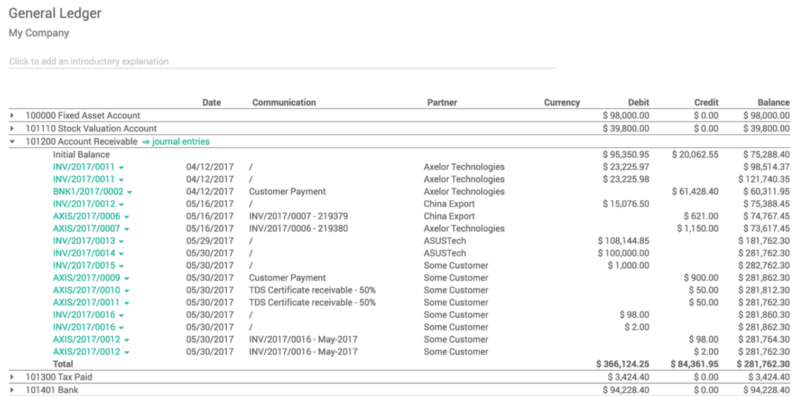Image resolution: width=798 pixels, height=396 pixels.
Task: Open INV/2017/0016 entry with debit $2.00
Action: [84, 327]
